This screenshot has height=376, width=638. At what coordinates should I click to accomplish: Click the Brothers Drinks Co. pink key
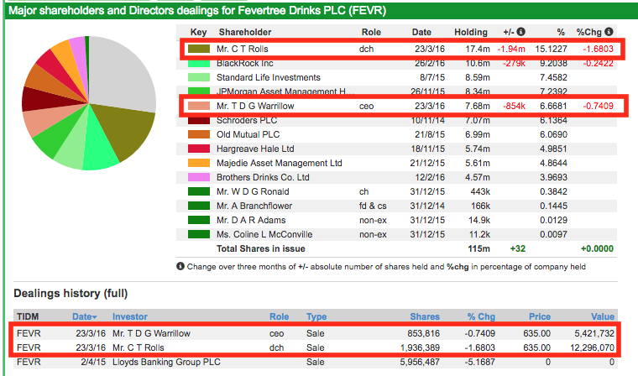[x=199, y=177]
